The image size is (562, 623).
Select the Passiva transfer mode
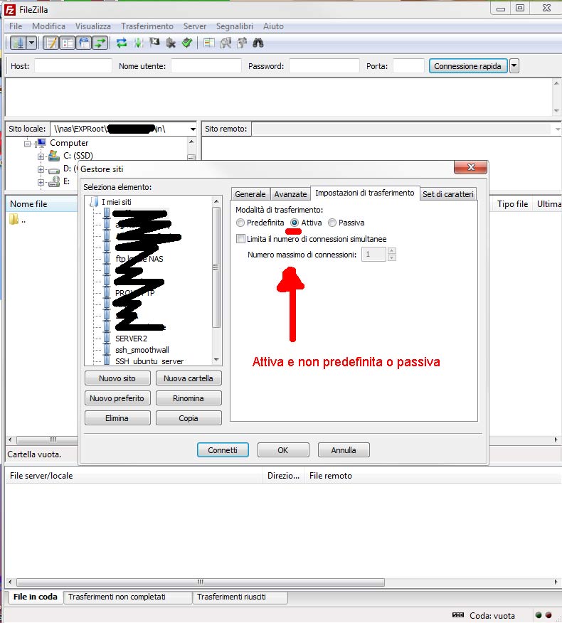coord(332,223)
